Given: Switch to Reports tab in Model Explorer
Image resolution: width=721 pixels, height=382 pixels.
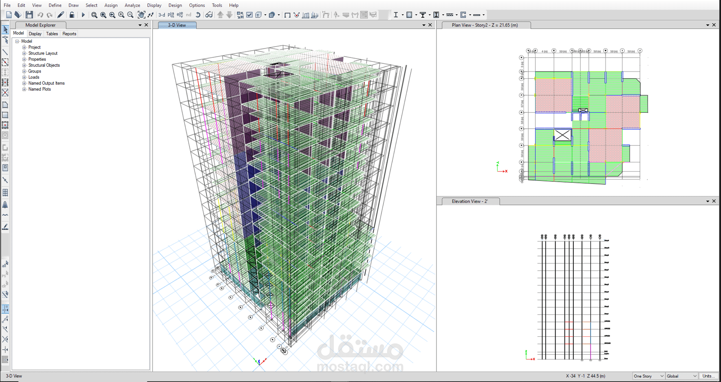Looking at the screenshot, I should coord(69,34).
